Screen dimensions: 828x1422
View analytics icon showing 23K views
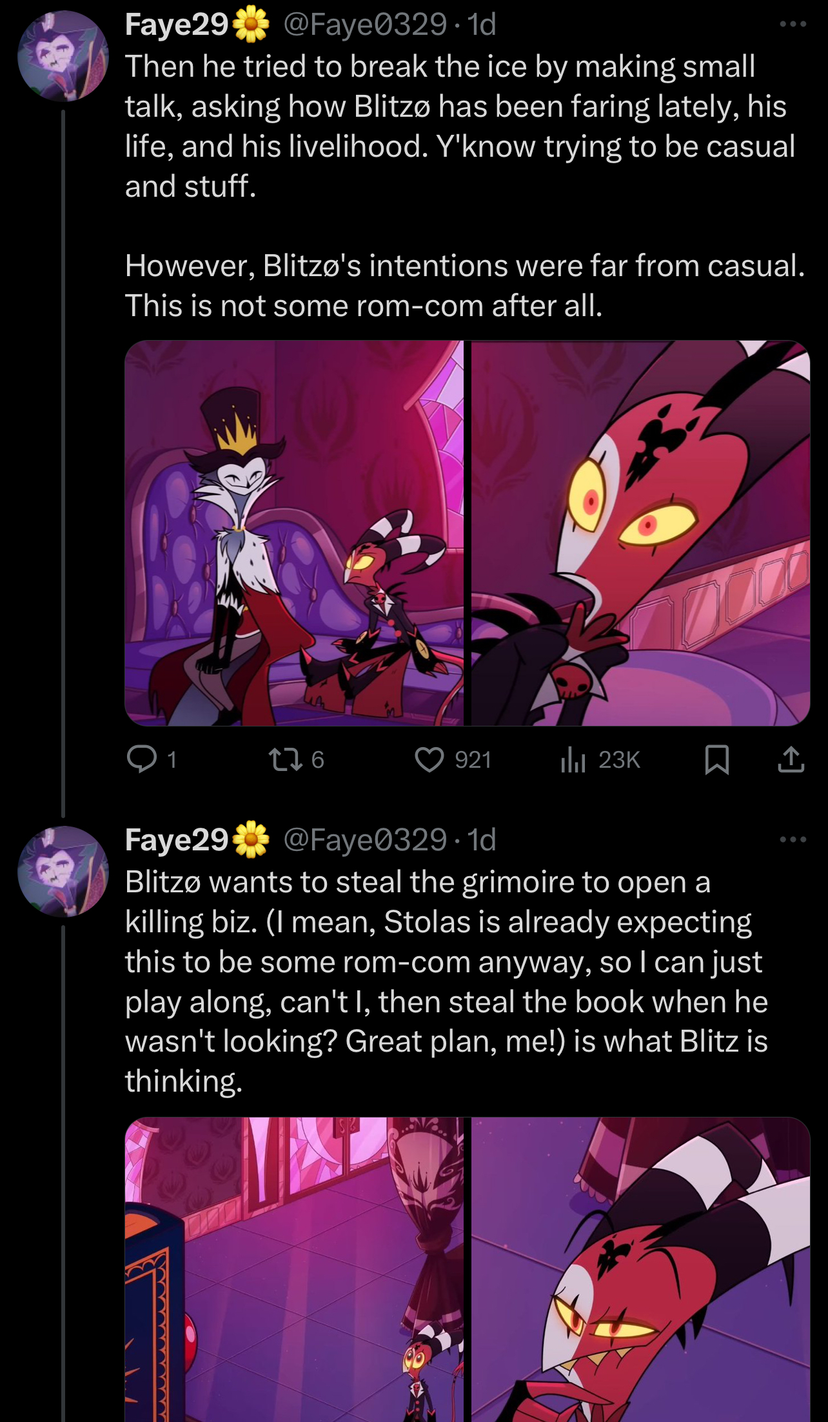(573, 759)
